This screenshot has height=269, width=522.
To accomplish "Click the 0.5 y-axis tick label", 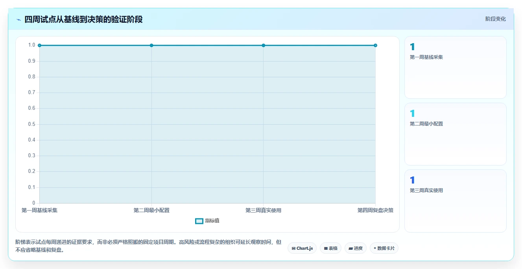I will coord(31,124).
